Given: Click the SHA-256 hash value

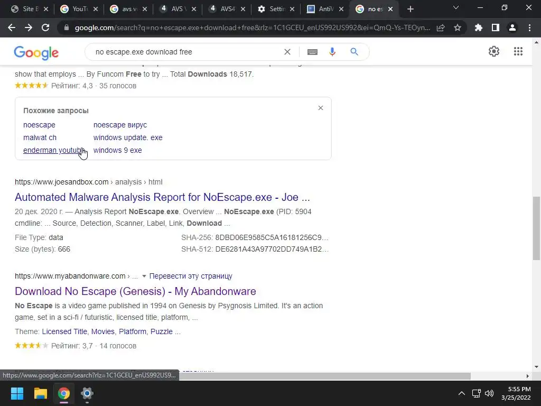Looking at the screenshot, I should tap(272, 237).
